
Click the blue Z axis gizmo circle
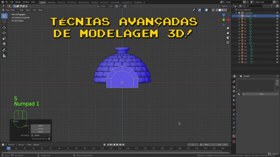224,15
